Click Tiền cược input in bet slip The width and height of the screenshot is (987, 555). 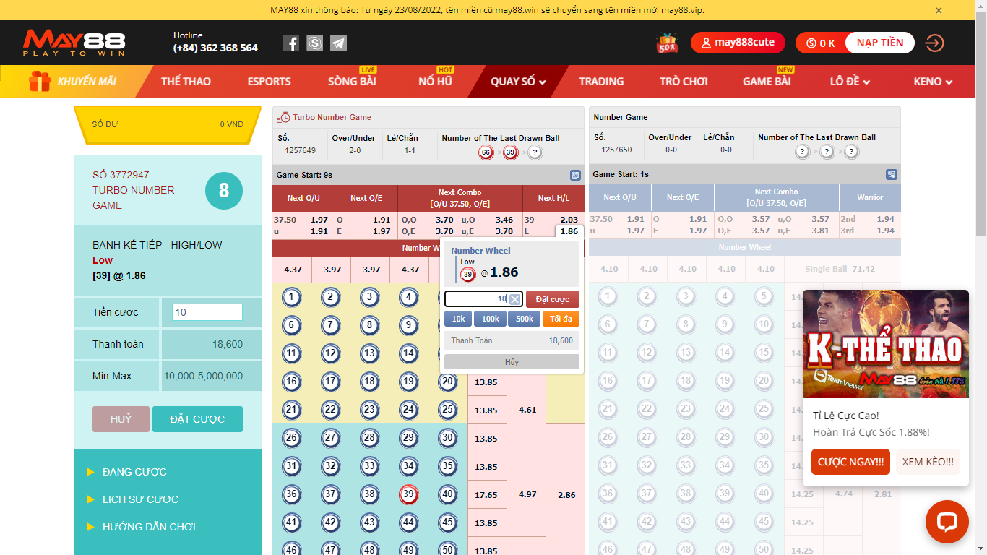[x=207, y=312]
